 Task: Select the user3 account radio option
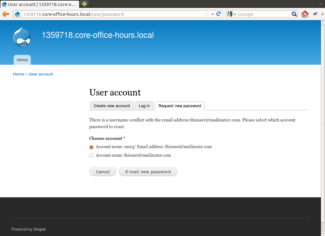[91, 147]
